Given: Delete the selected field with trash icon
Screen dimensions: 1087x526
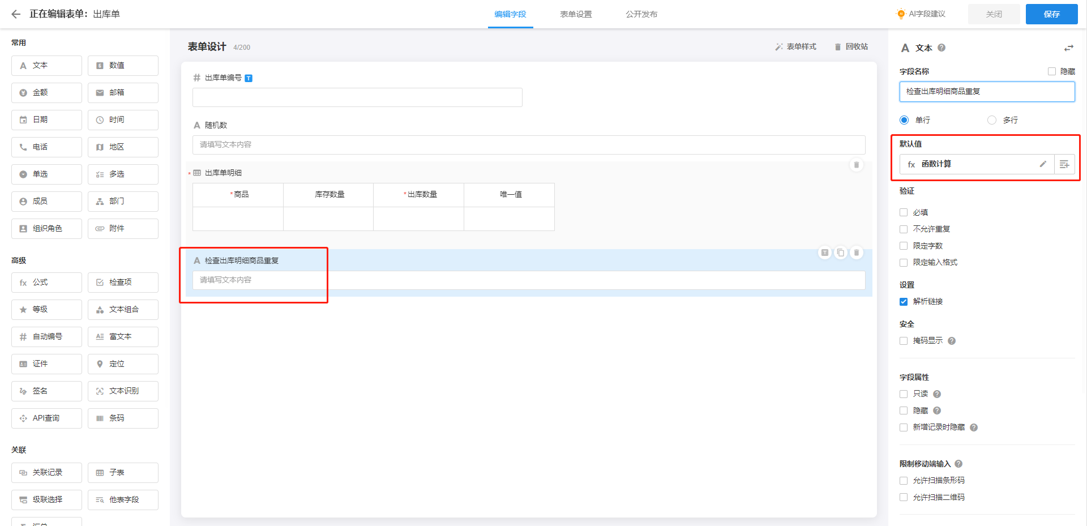Looking at the screenshot, I should (857, 253).
